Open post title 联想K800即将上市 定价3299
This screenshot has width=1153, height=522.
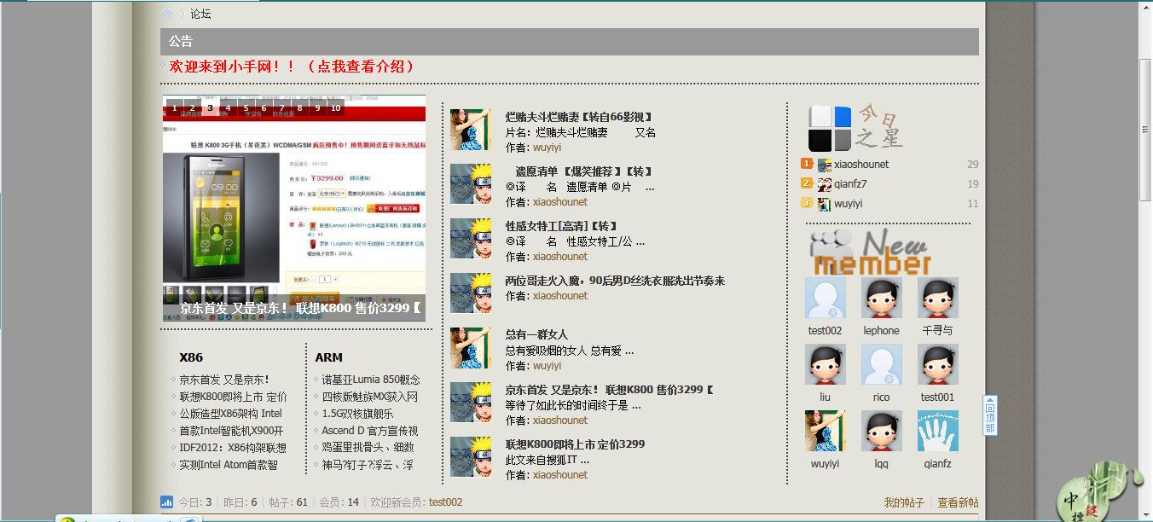click(x=575, y=444)
